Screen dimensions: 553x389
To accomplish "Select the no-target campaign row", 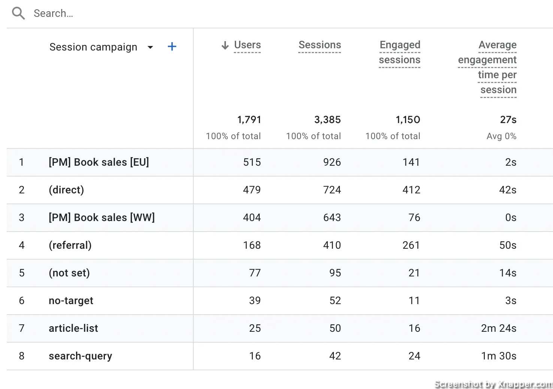I will click(x=71, y=301).
